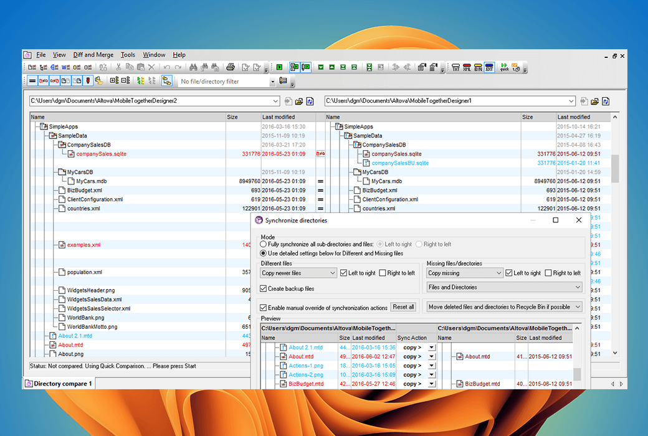Open Find with the first binoculars icon
Image resolution: width=648 pixels, height=436 pixels.
pos(193,67)
